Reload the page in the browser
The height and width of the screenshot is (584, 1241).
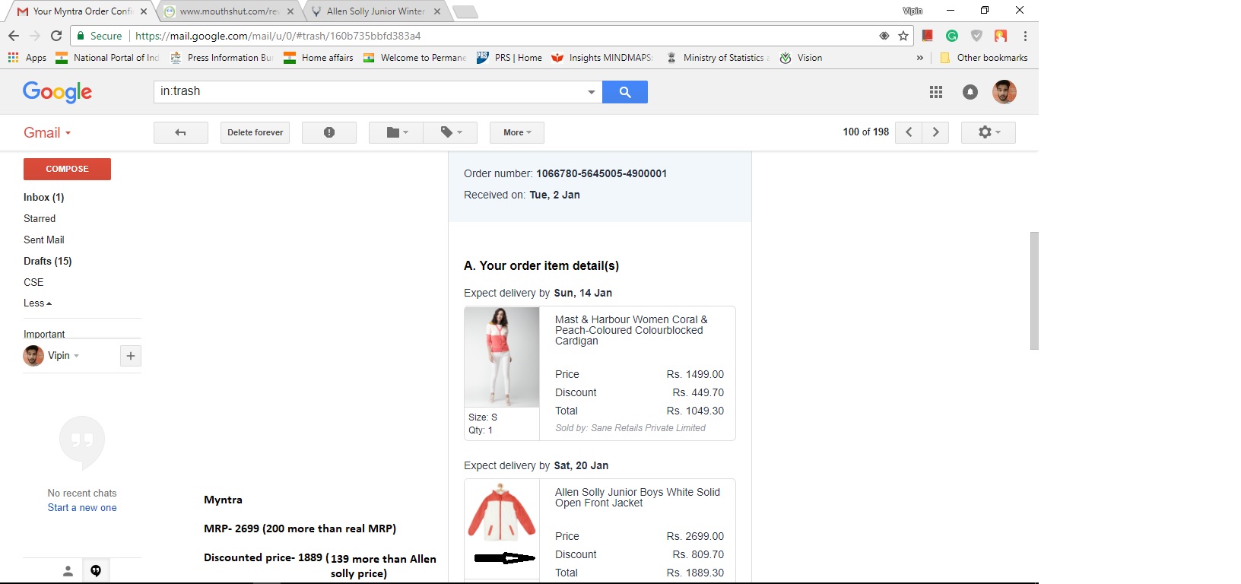(56, 36)
